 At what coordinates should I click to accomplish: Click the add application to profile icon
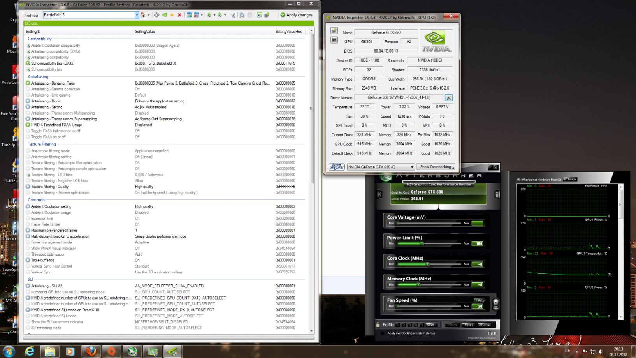click(189, 15)
